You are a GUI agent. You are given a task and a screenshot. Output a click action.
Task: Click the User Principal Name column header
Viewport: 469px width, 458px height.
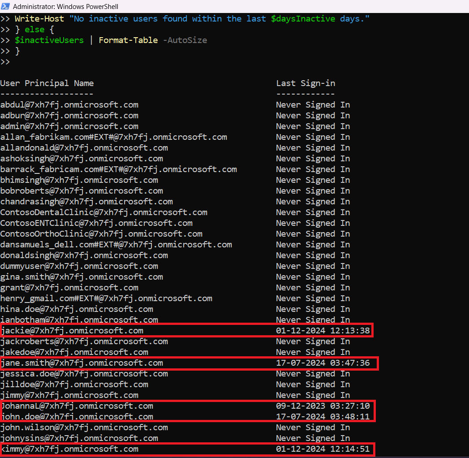click(x=47, y=83)
